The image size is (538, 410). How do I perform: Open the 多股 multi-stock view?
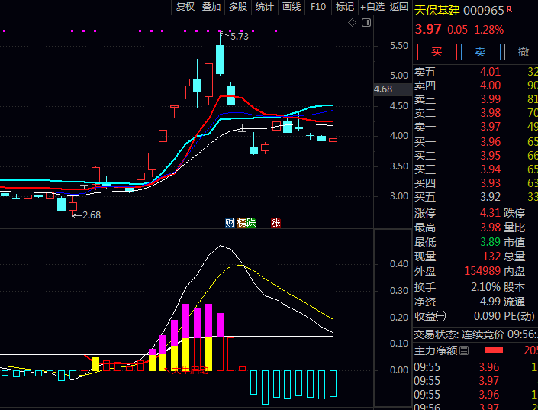click(x=238, y=7)
